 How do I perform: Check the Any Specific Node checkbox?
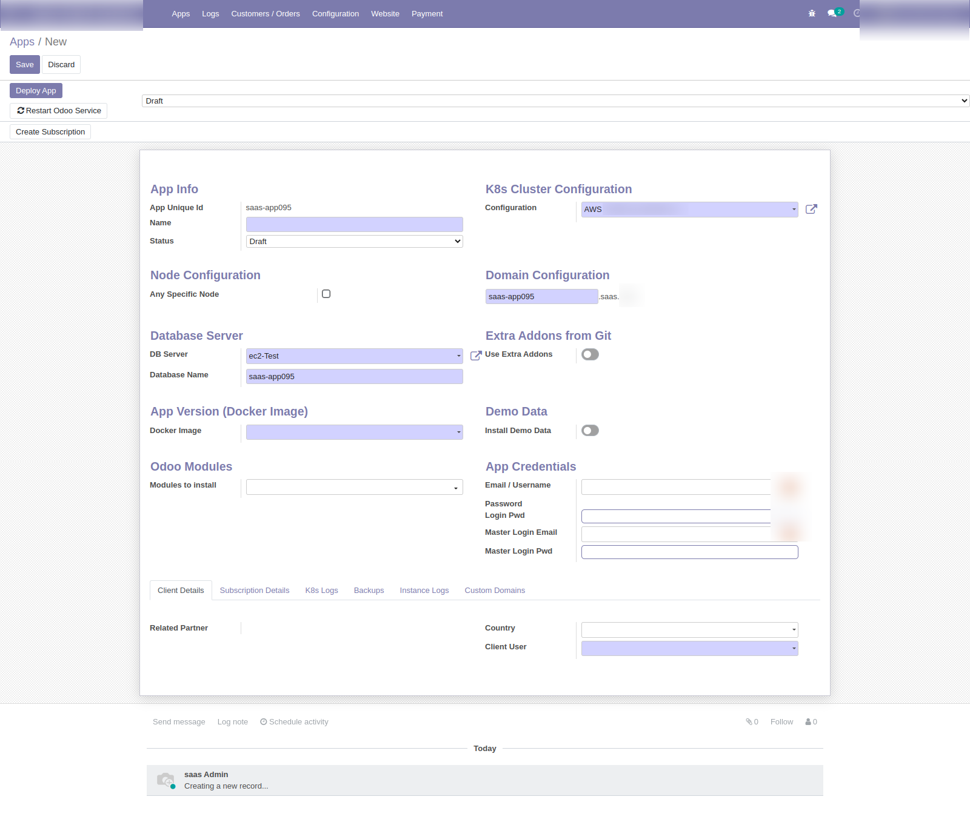326,294
